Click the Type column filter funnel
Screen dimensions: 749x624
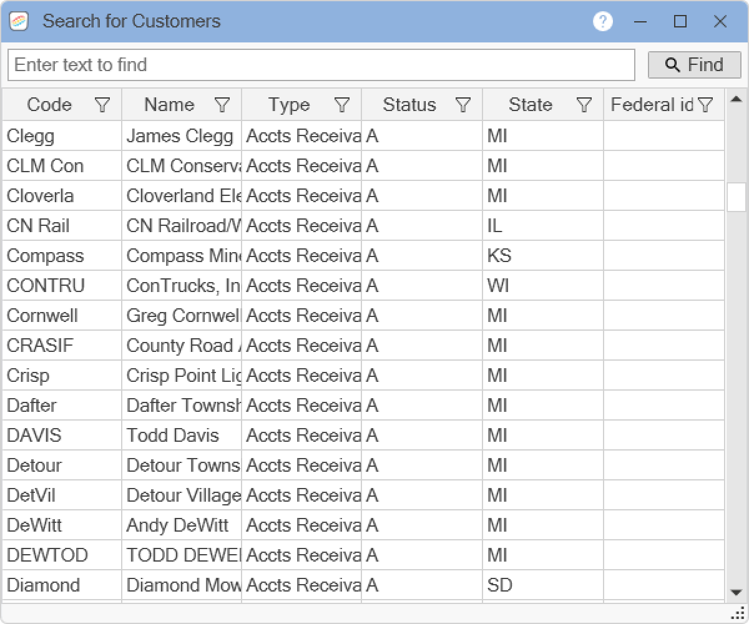342,105
